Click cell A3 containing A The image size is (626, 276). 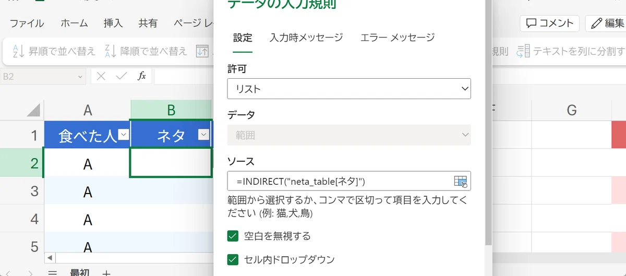[x=88, y=191]
